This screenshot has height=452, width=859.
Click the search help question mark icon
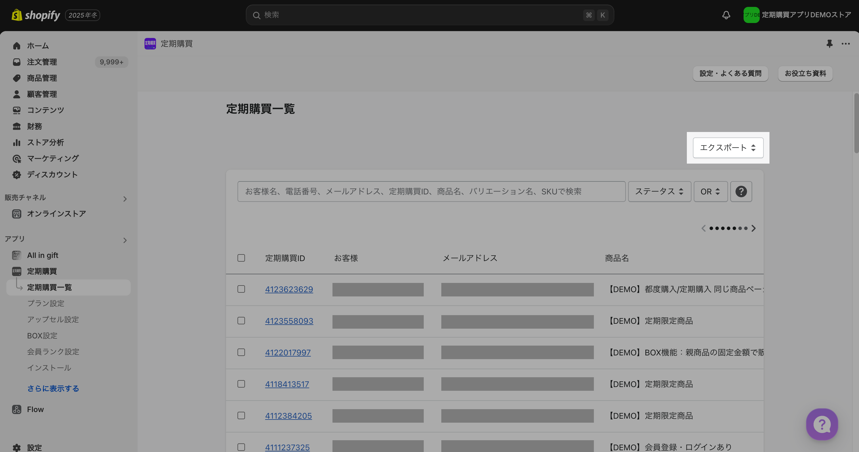coord(741,191)
